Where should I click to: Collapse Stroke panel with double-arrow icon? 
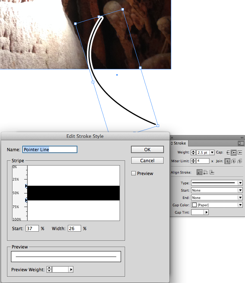coord(242,138)
